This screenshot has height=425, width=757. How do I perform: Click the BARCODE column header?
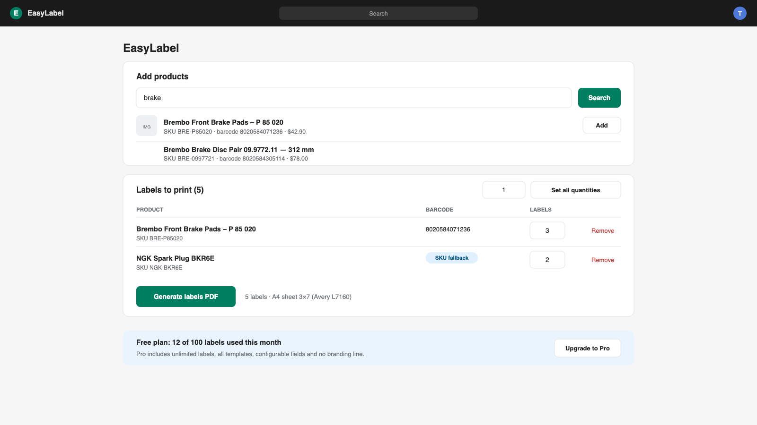pos(440,210)
